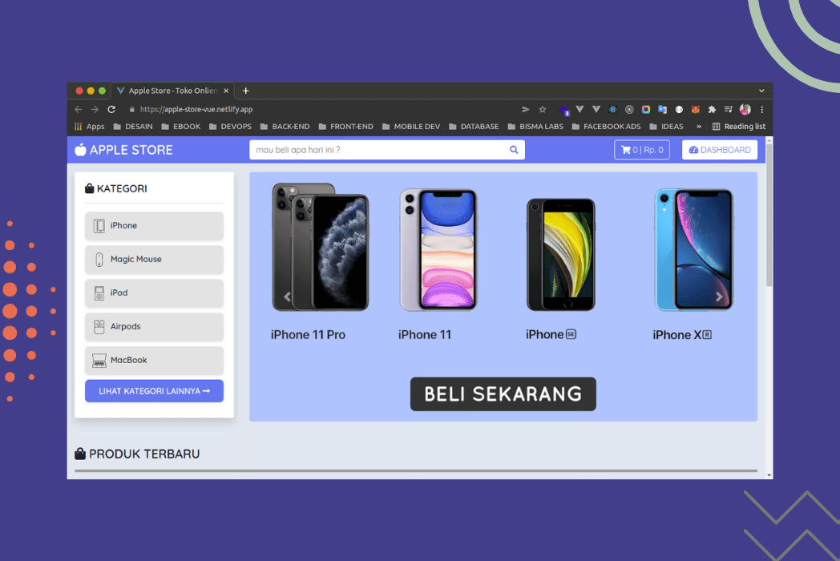Open the Chrome three-dot menu
Viewport: 840px width, 561px height.
(x=761, y=109)
